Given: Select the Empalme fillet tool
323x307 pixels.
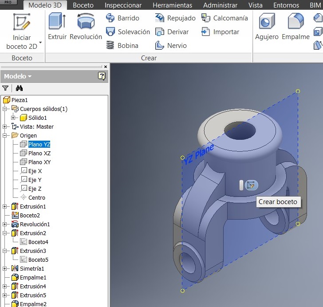Looking at the screenshot, I should click(x=295, y=26).
